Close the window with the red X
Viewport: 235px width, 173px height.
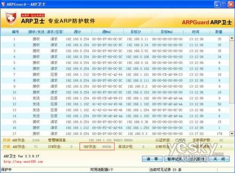pos(231,4)
